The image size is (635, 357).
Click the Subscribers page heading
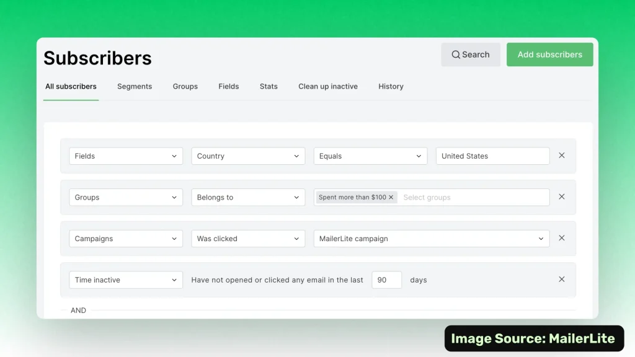coord(97,58)
